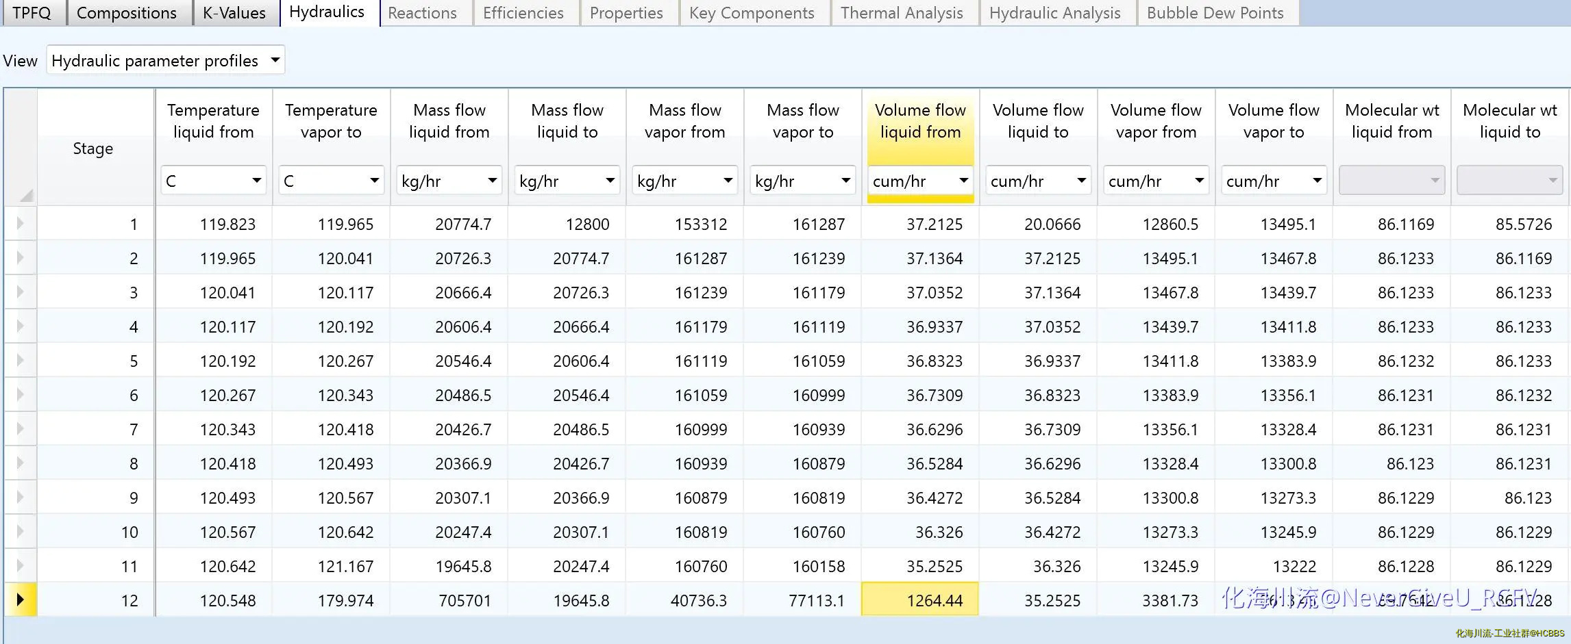The image size is (1571, 644).
Task: Open Mass flow vapor to unit dropdown
Action: pos(803,181)
